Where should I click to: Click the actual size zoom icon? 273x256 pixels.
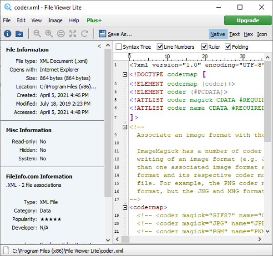[61, 34]
